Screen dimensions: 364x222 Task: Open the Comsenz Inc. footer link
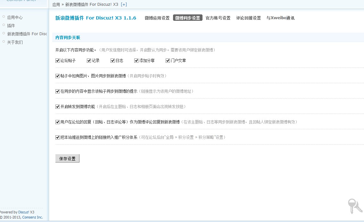pos(32,217)
